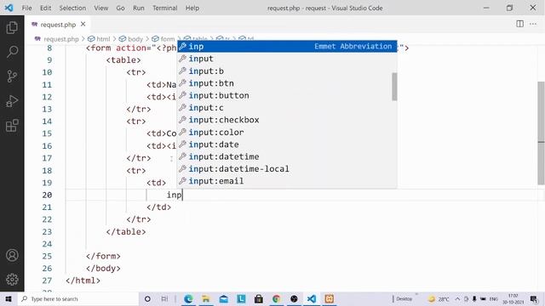
Task: Open the Terminal menu
Action: coord(164,8)
